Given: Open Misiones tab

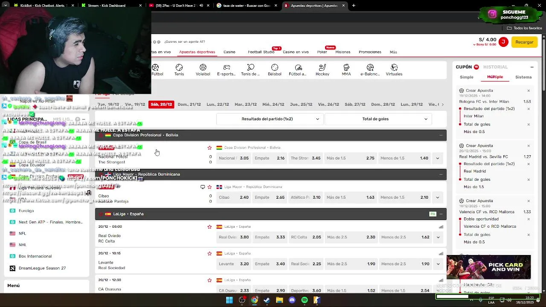Looking at the screenshot, I should [x=343, y=52].
